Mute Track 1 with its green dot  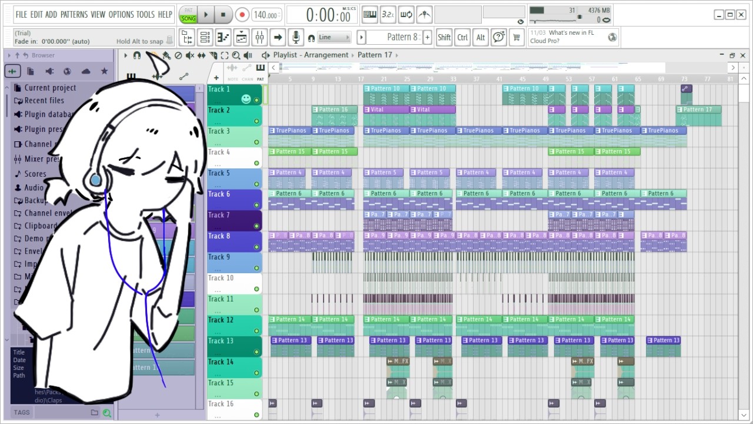tap(256, 100)
